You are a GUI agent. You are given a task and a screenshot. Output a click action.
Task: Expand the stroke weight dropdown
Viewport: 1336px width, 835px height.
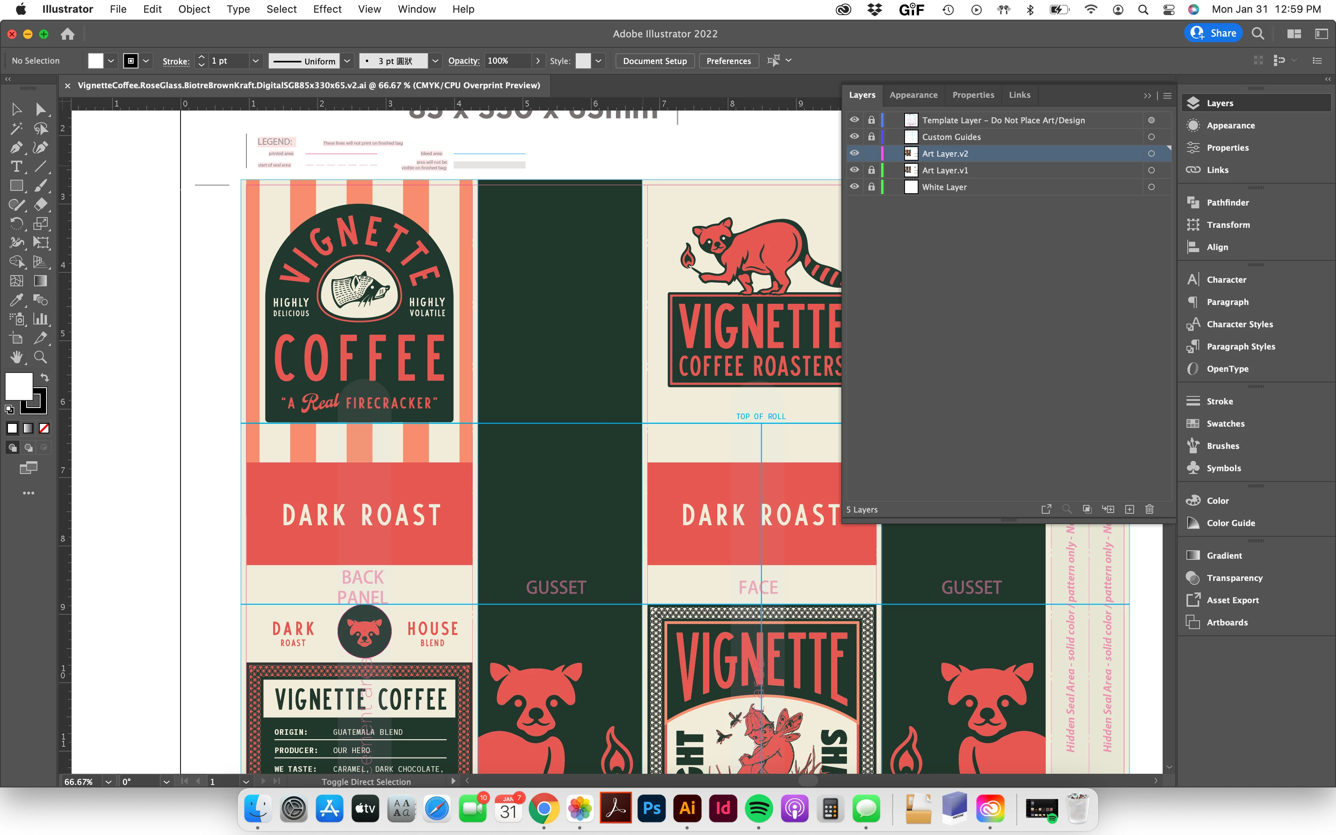[255, 61]
